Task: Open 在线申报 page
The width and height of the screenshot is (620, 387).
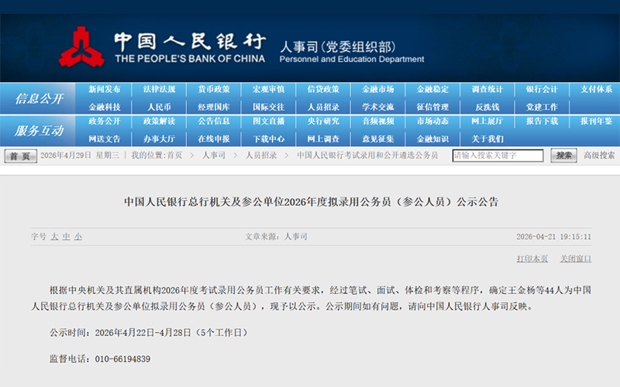Action: [x=214, y=139]
